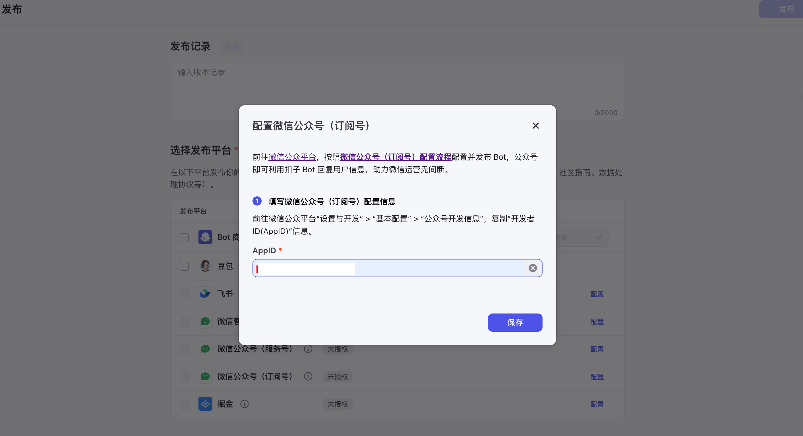The width and height of the screenshot is (803, 436).
Task: Click the top-right 发布 button
Action: [785, 9]
